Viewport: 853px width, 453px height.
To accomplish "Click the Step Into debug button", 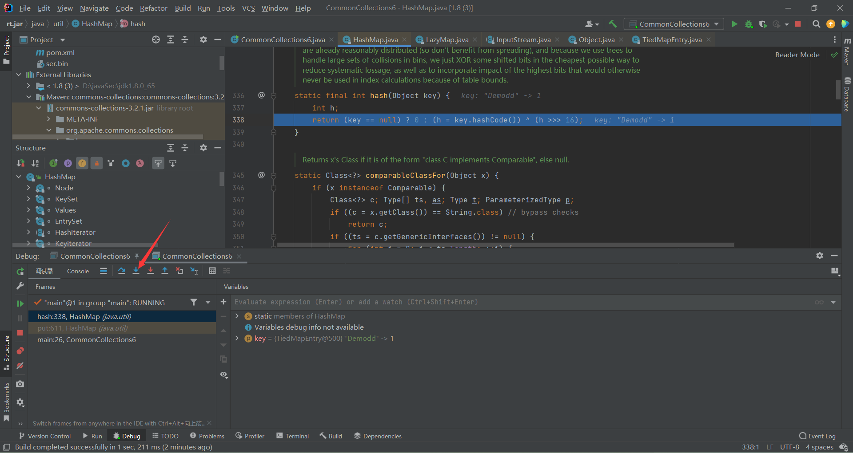I will click(x=136, y=271).
